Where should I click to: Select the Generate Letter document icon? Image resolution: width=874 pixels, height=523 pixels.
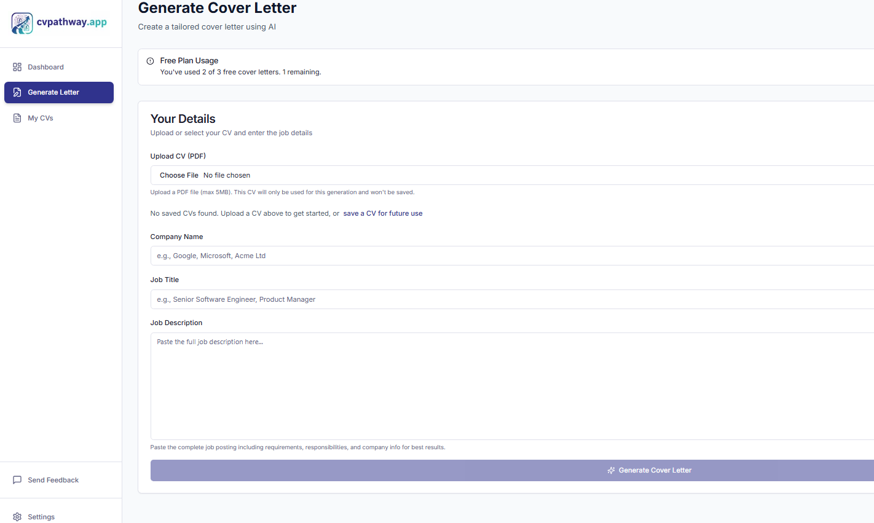[17, 92]
